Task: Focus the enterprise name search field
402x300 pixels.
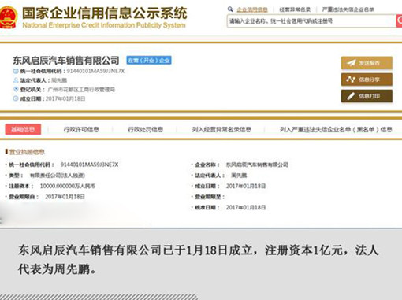Action: pos(311,21)
